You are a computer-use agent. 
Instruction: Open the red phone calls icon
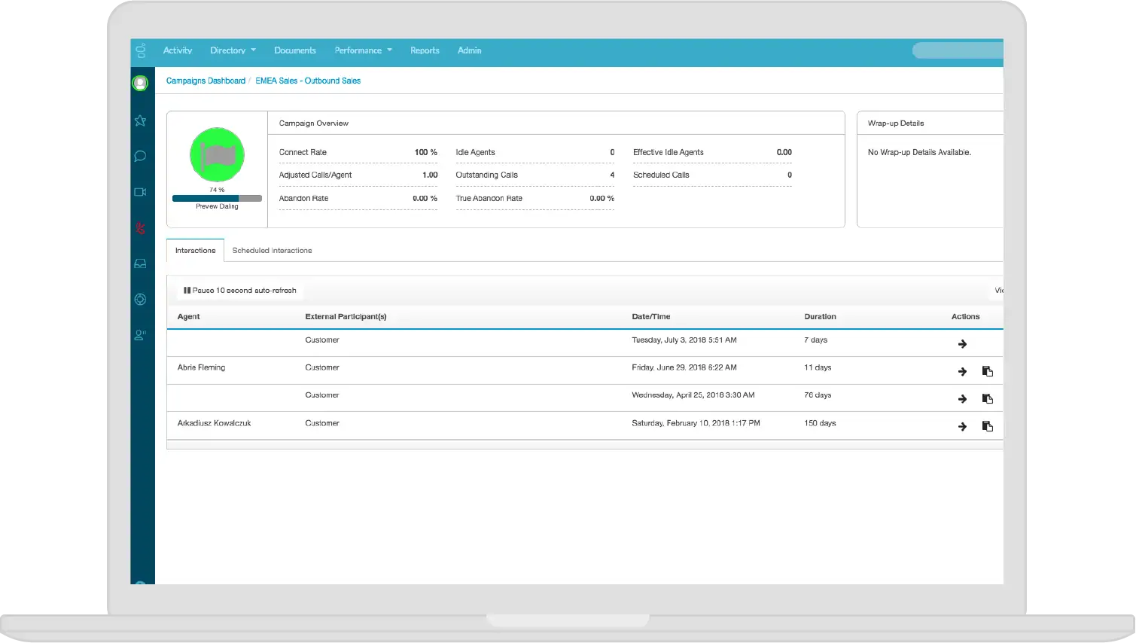[140, 228]
